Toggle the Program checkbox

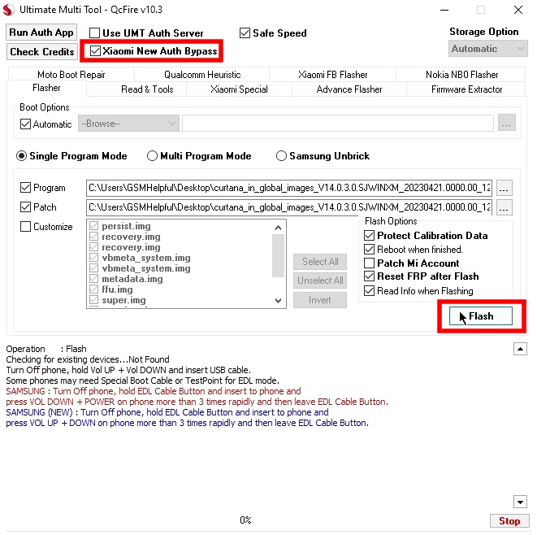coord(26,188)
